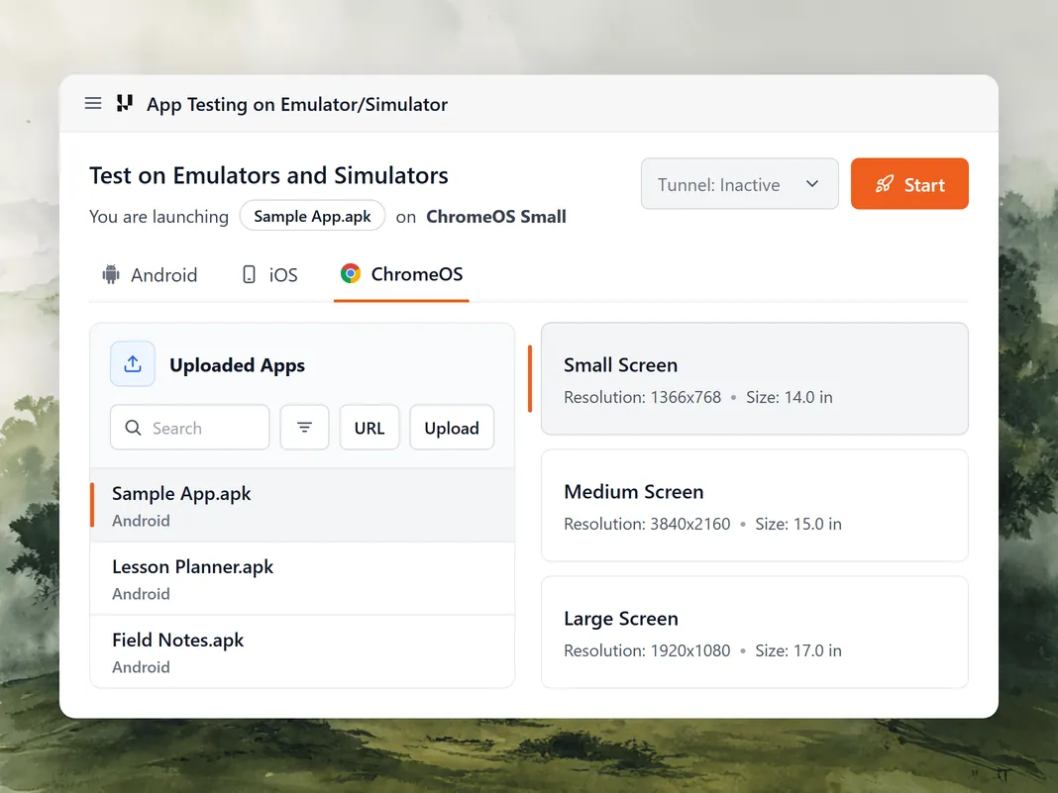The height and width of the screenshot is (793, 1058).
Task: Click the Android robot icon
Action: [x=111, y=274]
